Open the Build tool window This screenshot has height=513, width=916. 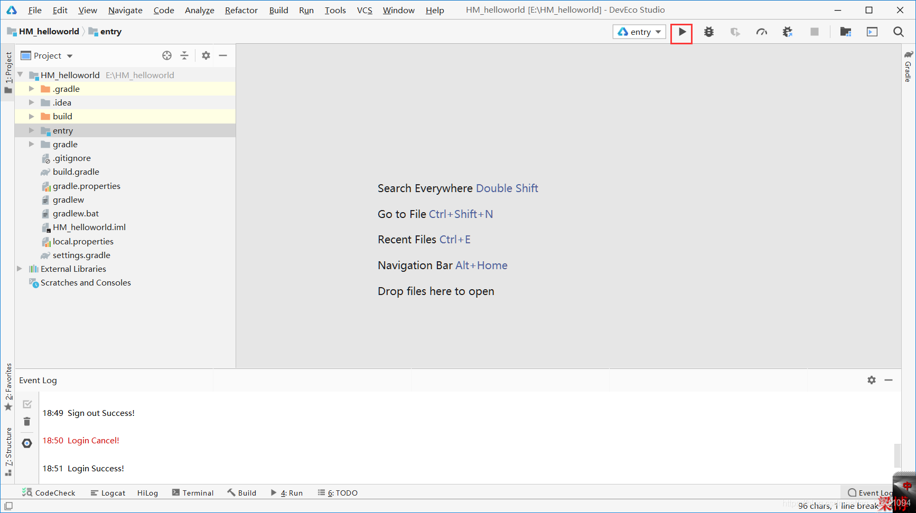click(x=242, y=493)
